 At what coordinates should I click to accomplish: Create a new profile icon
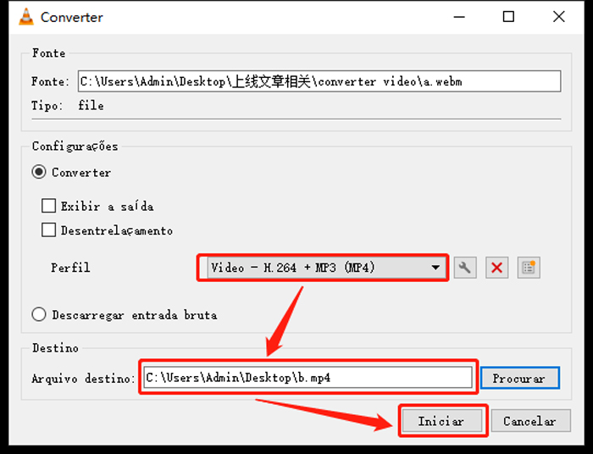click(x=529, y=268)
